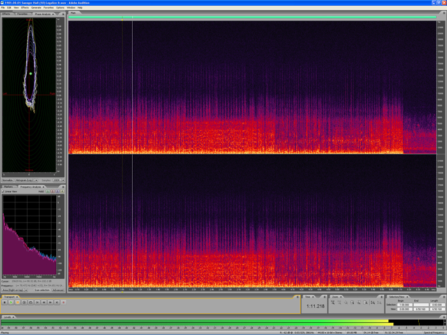Open the Edit menu
Screen dimensions: 447x335
pos(9,8)
